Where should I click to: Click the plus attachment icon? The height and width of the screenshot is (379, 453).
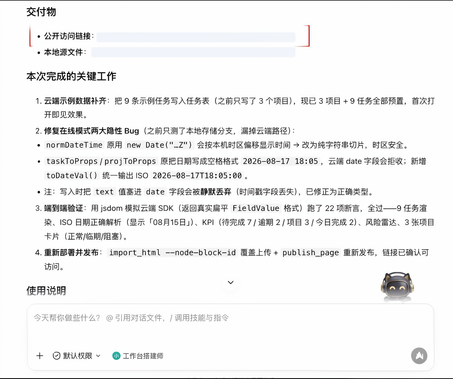pos(40,356)
